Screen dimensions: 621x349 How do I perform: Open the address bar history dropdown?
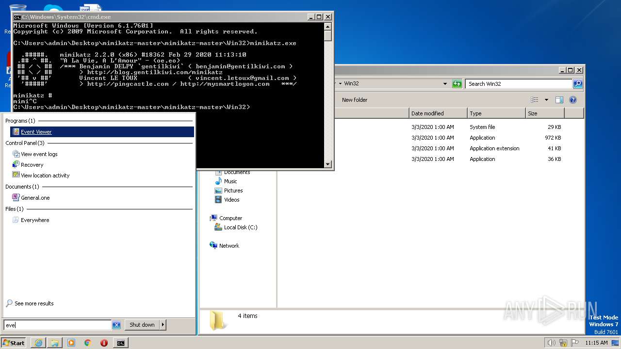click(445, 84)
